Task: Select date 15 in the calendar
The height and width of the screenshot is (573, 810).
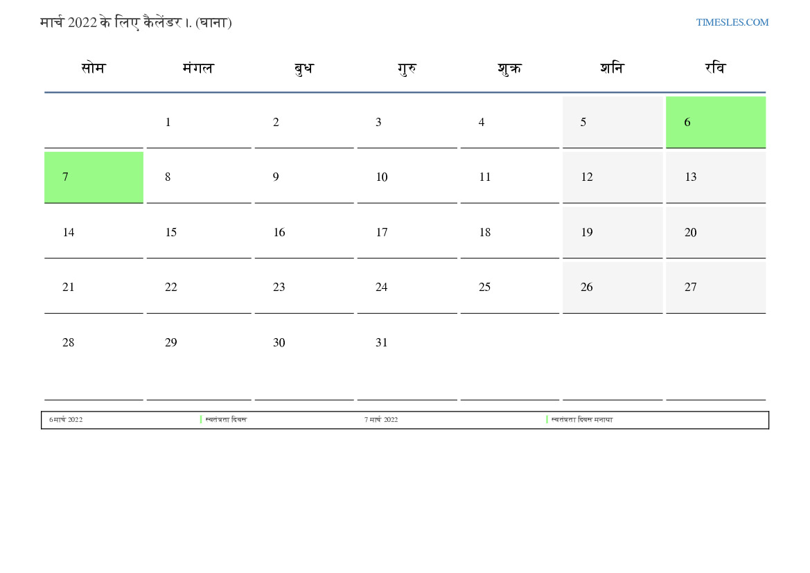Action: click(x=199, y=233)
